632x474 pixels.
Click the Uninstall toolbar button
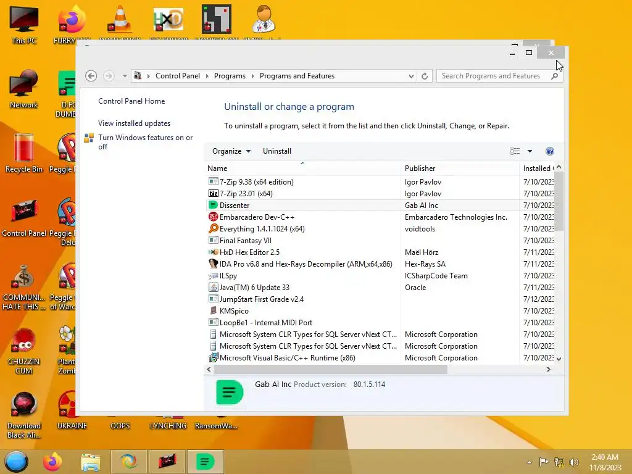coord(277,151)
